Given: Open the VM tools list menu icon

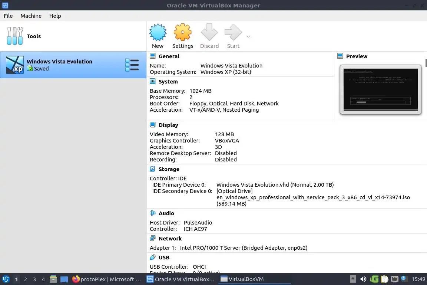Looking at the screenshot, I should click(132, 65).
